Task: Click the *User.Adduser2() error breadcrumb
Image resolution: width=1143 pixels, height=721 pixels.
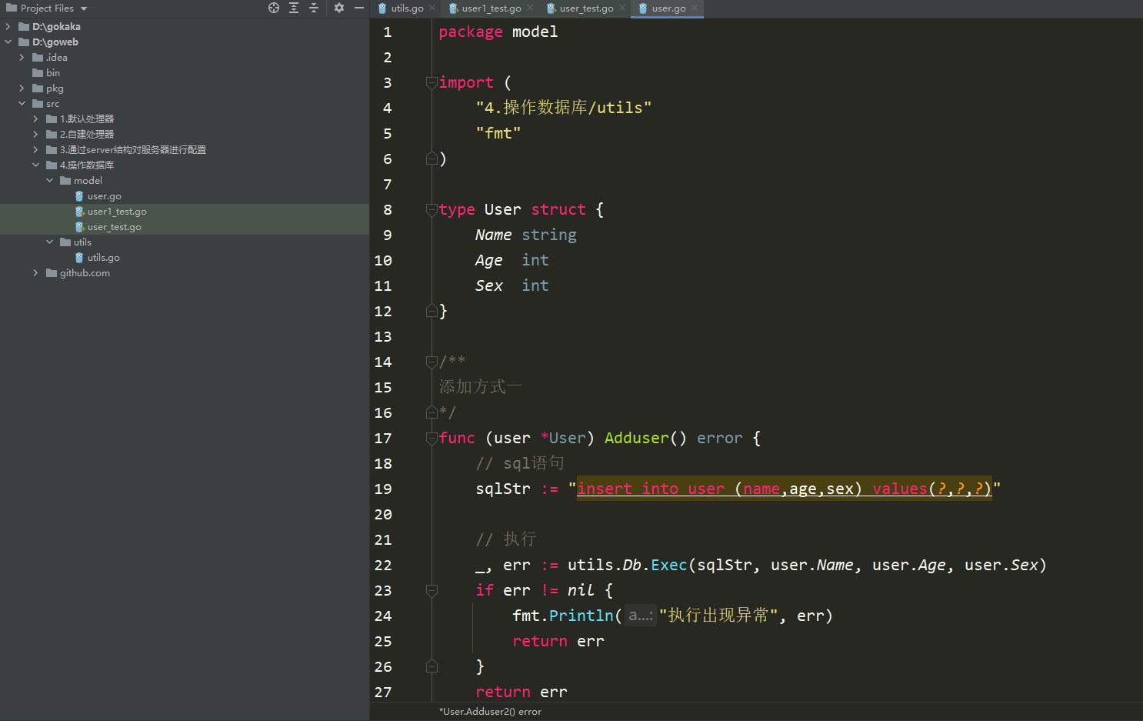Action: click(x=490, y=712)
